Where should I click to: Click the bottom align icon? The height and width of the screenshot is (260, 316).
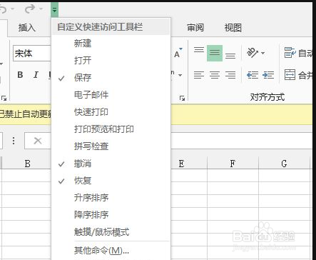(230, 56)
